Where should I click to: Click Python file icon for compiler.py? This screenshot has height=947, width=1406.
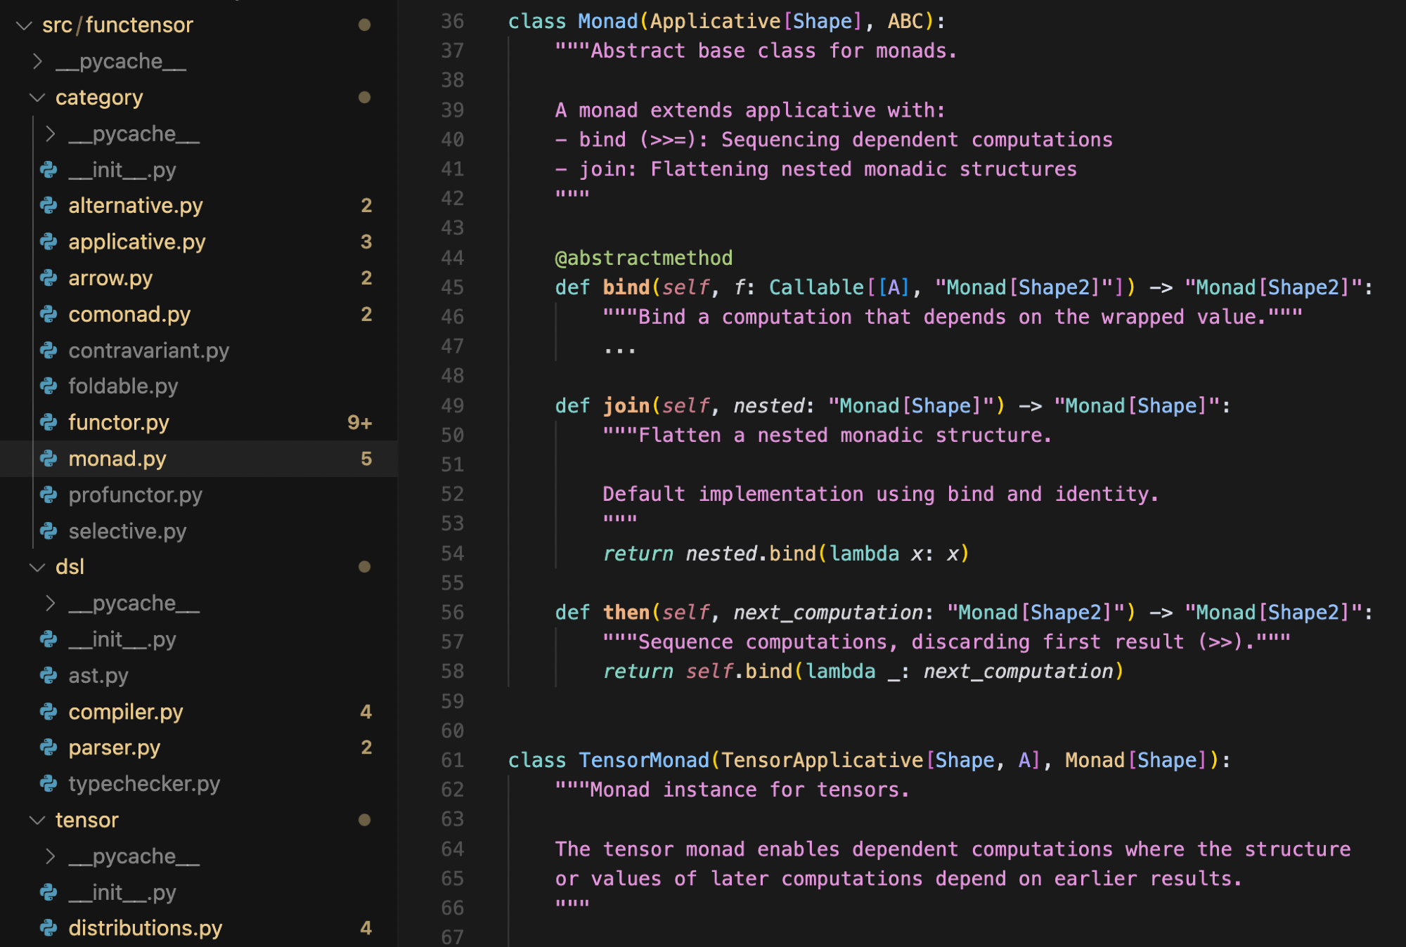pyautogui.click(x=49, y=712)
